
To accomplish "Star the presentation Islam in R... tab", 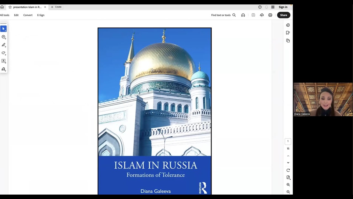I will 10,7.
